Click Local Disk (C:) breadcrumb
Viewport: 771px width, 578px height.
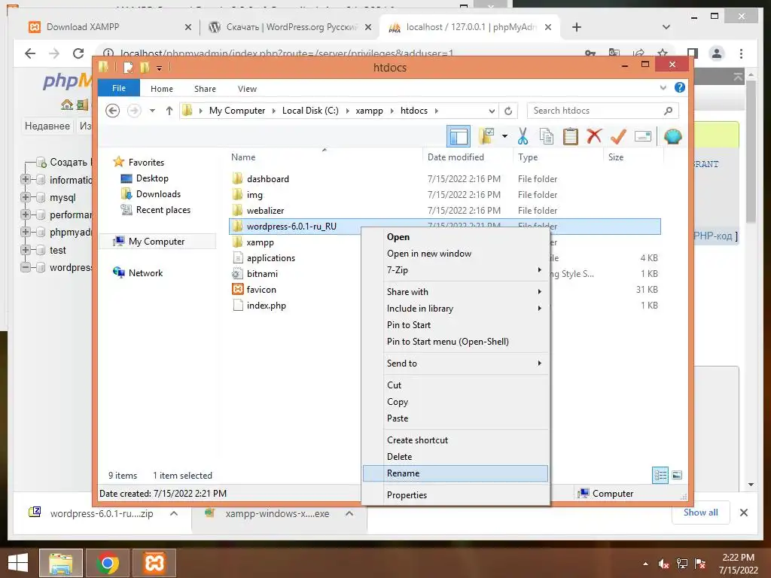pos(310,111)
